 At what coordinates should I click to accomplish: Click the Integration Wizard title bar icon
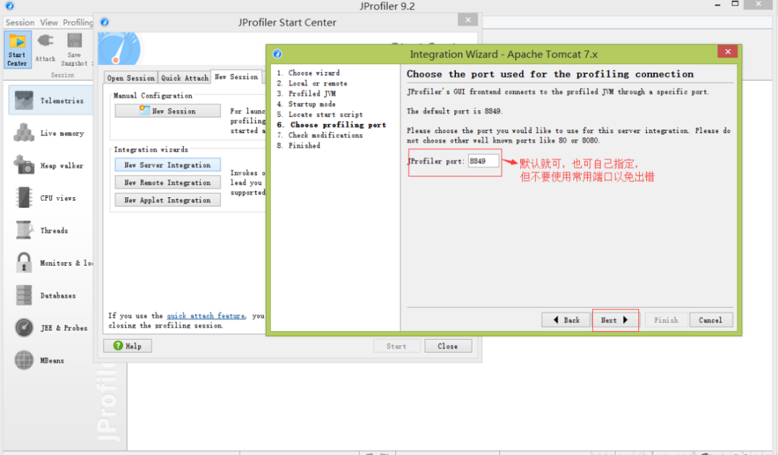[x=277, y=54]
